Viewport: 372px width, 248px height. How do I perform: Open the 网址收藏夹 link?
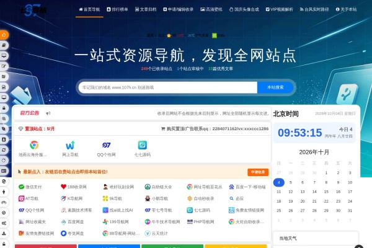32,222
